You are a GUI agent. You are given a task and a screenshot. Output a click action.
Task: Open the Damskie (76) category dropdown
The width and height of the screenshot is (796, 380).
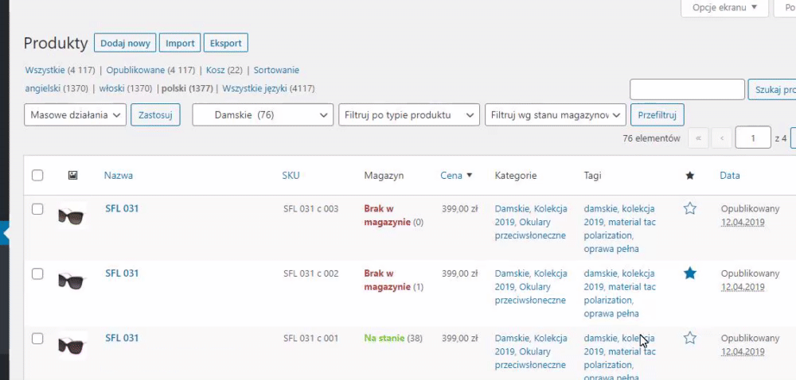coord(263,115)
